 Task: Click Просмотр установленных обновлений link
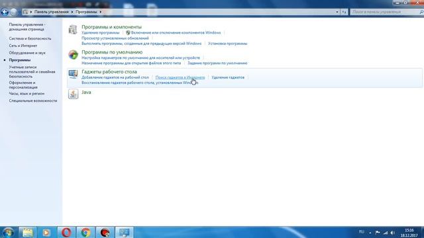[115, 38]
